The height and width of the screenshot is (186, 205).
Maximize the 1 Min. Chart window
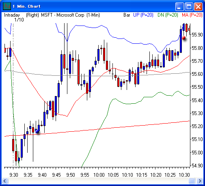[189, 6]
